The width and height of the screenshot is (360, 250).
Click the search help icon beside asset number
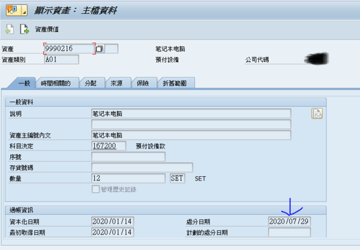100,49
